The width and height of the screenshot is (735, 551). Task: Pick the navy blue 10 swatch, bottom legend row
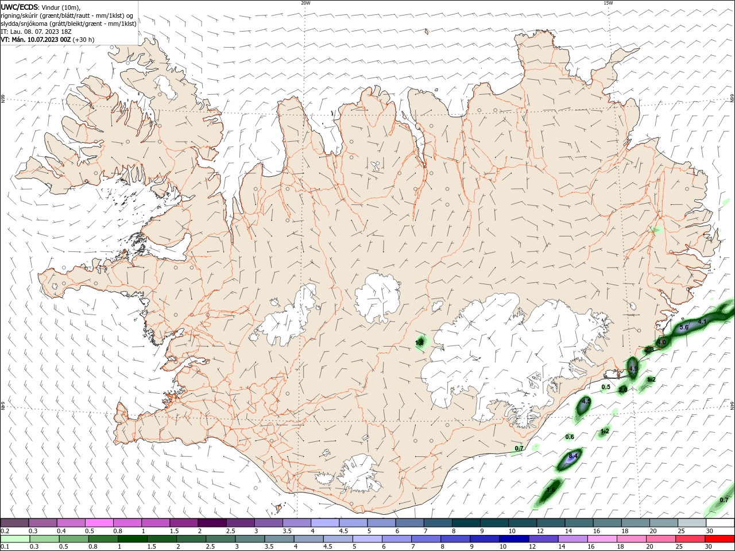click(x=514, y=539)
